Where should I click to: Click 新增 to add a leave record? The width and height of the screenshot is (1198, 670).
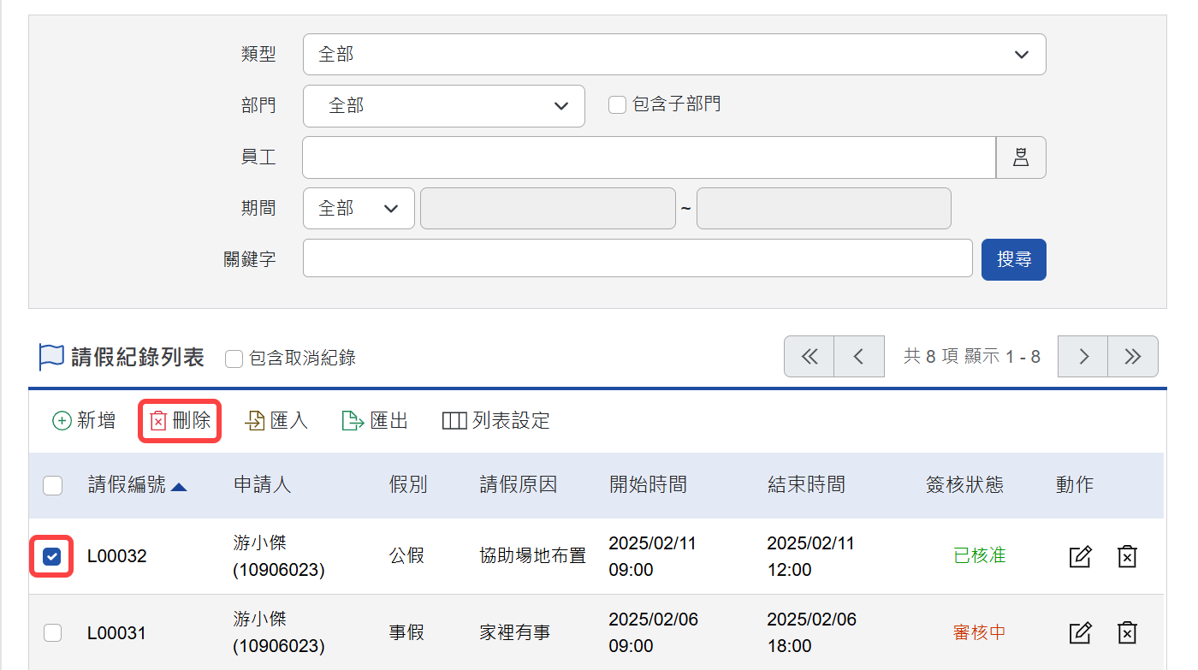[x=84, y=421]
